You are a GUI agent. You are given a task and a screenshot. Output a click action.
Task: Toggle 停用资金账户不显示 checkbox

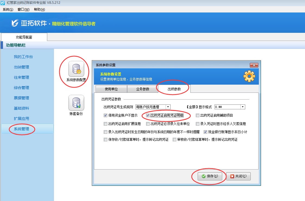(106, 116)
